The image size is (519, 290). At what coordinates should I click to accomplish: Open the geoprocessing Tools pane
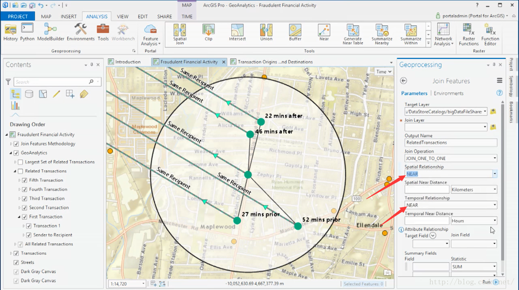coord(103,32)
